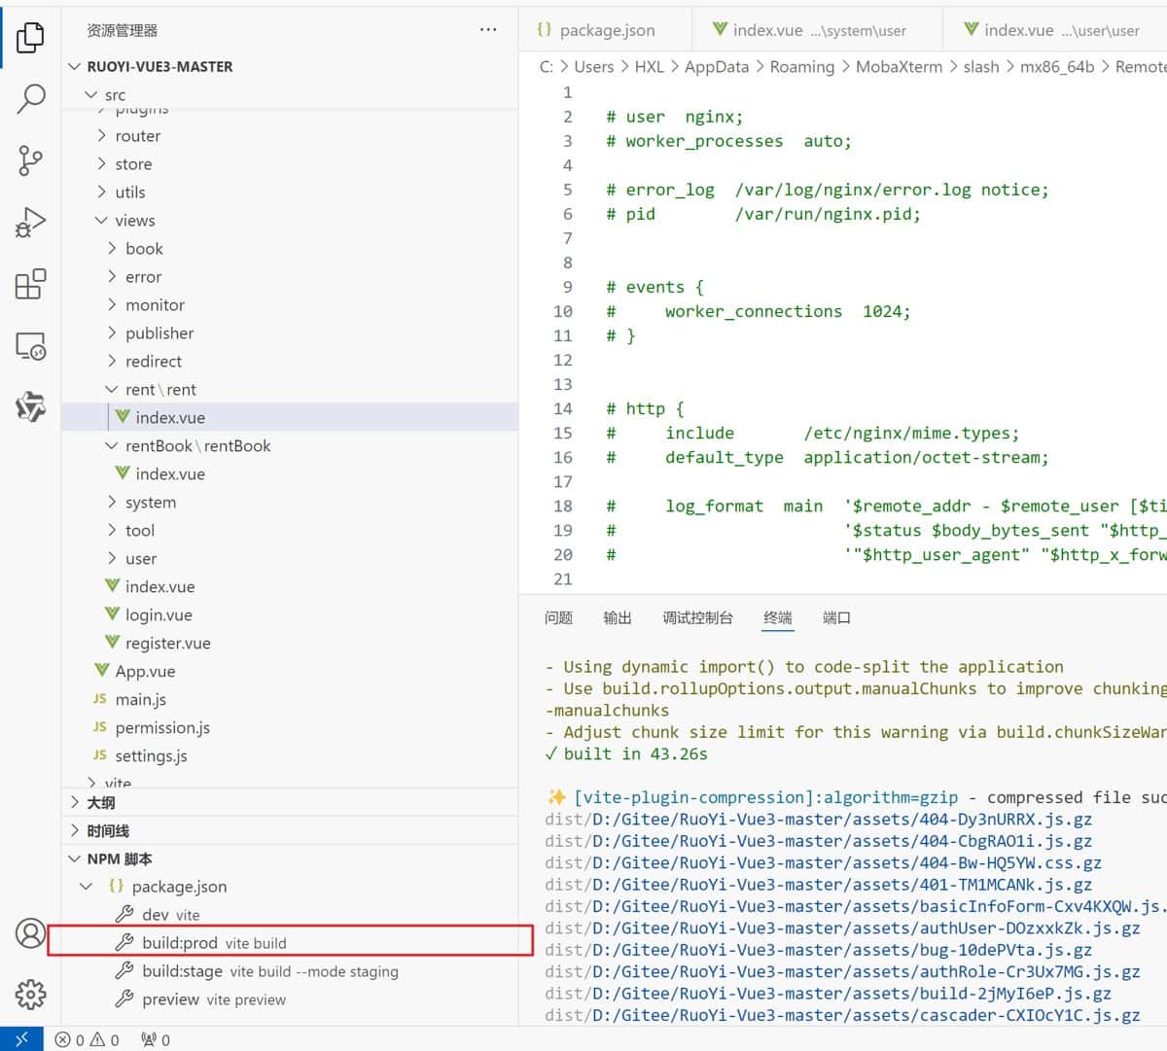
Task: Click Roaming in the breadcrumb path
Action: 802,66
